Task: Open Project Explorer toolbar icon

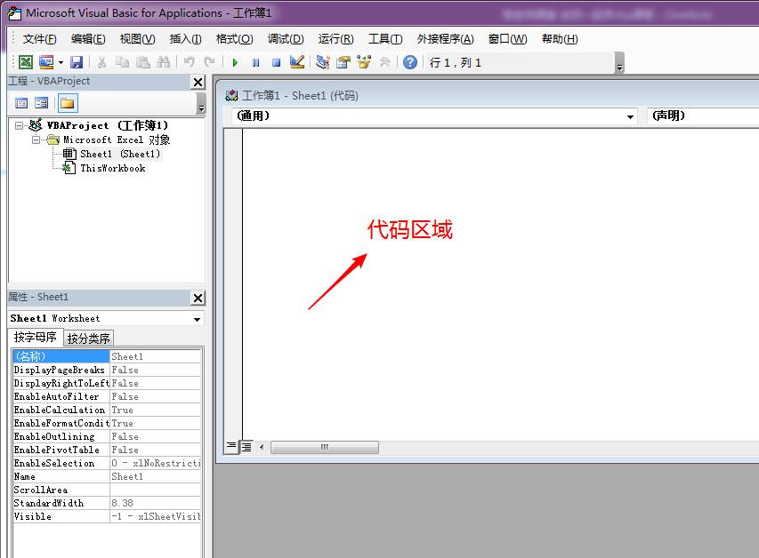Action: (x=322, y=62)
